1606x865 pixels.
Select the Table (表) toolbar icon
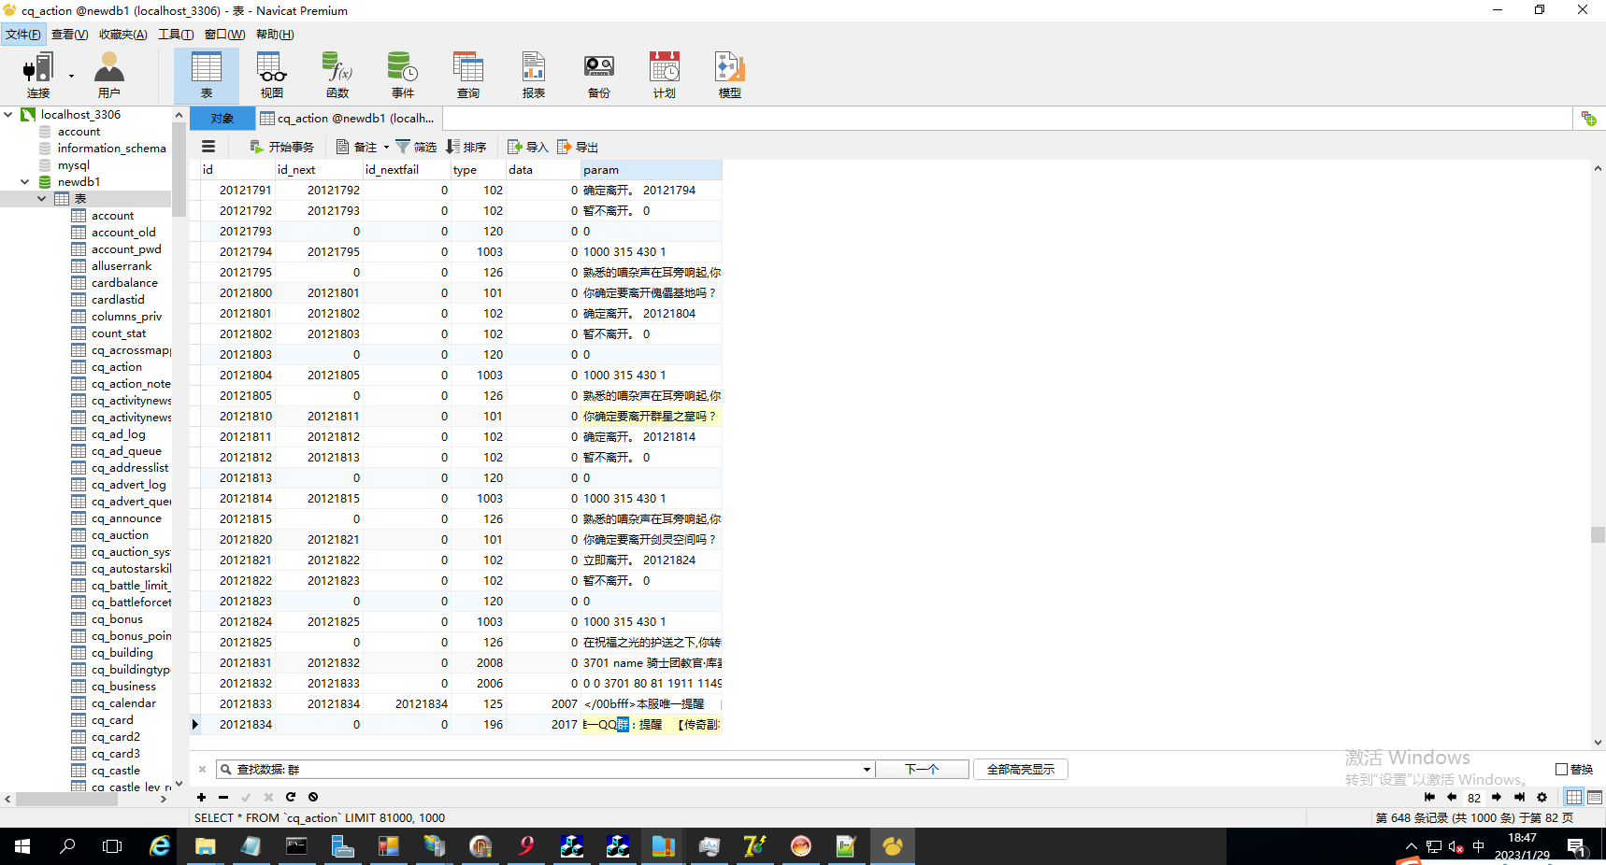click(207, 75)
